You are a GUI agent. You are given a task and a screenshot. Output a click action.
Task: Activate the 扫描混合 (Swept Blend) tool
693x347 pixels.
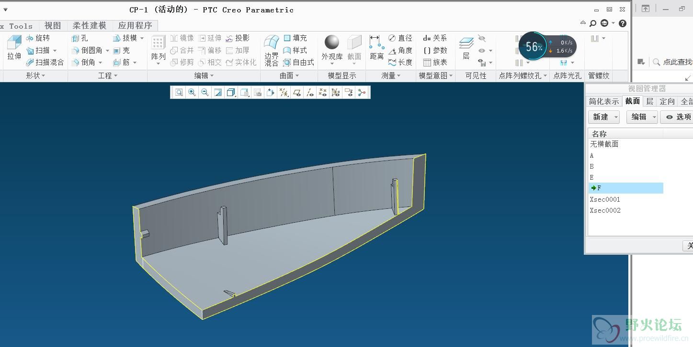click(45, 62)
